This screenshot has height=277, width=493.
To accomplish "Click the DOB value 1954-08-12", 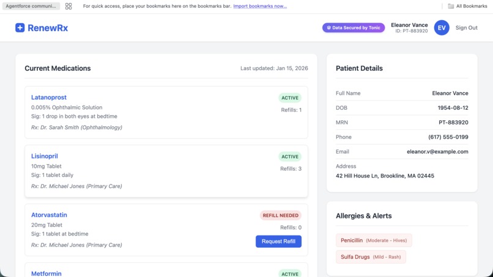I will tap(453, 107).
